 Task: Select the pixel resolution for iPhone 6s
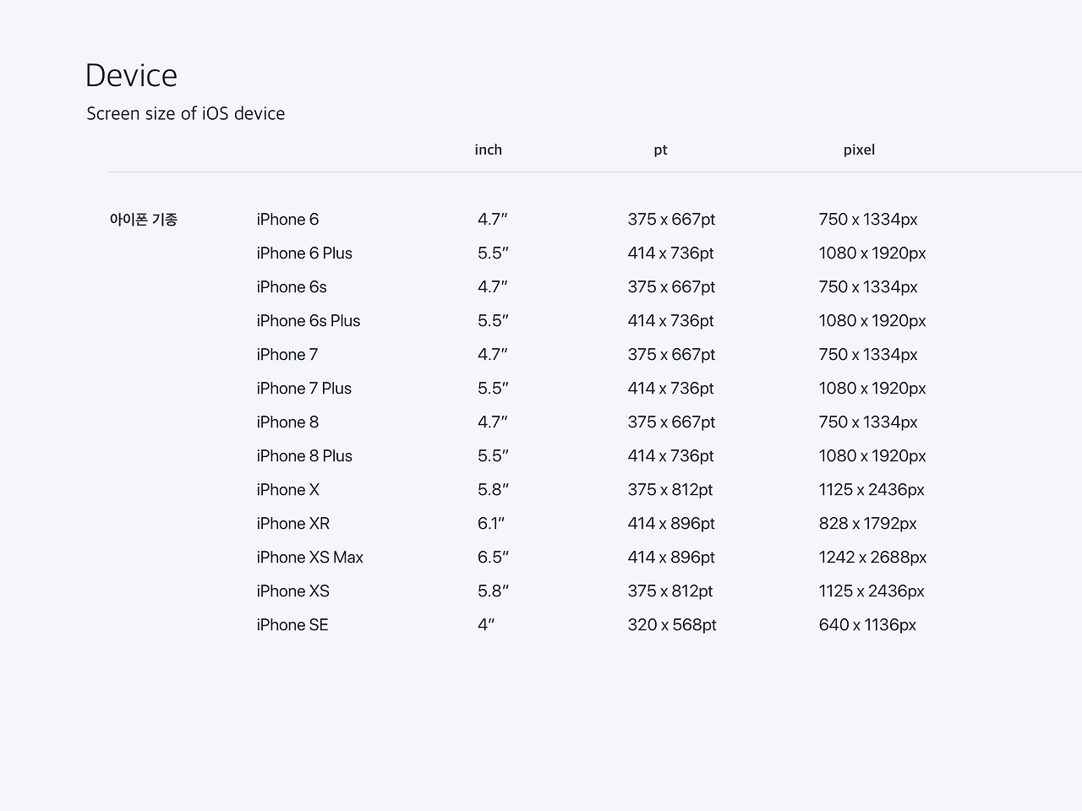click(868, 287)
